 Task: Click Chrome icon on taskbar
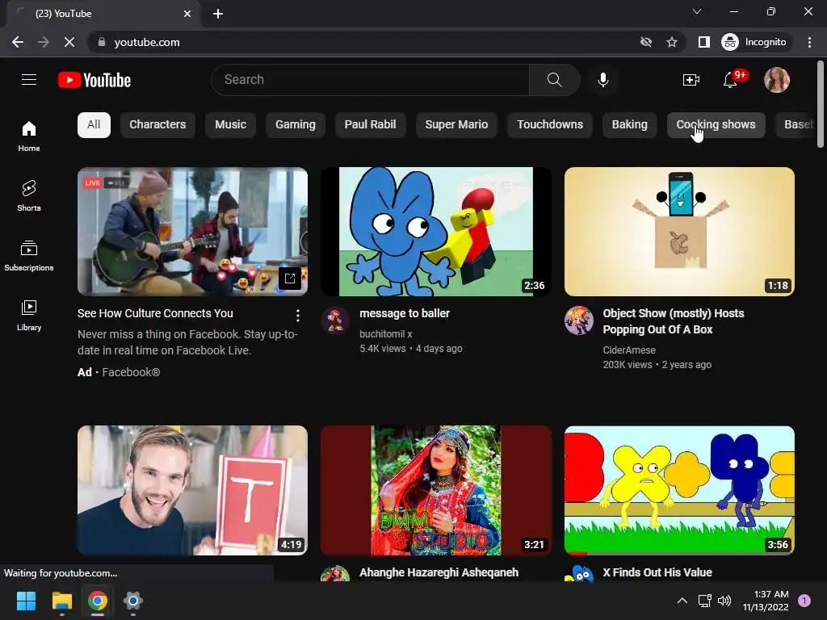98,601
